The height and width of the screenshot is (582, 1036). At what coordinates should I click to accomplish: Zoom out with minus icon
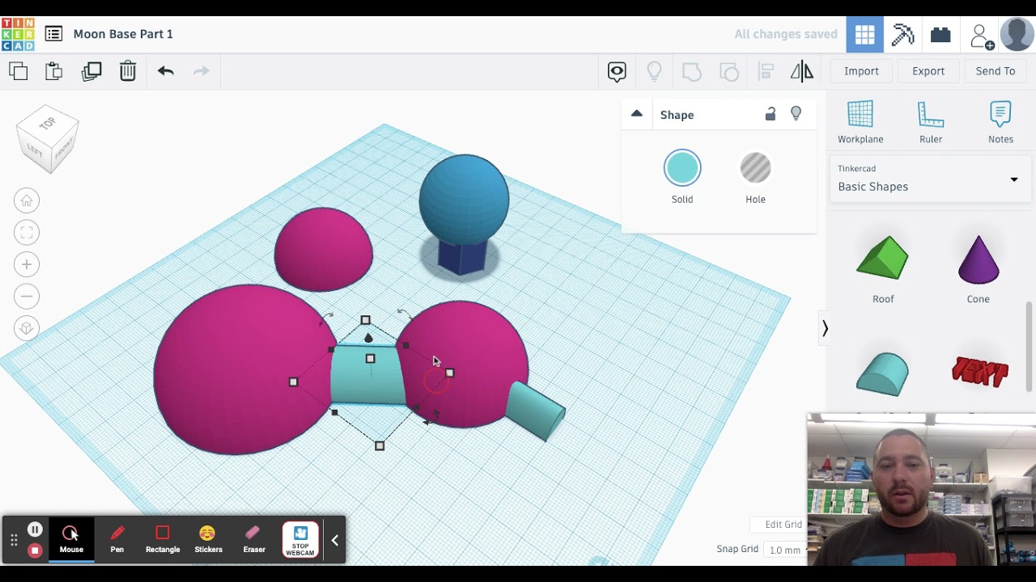tap(27, 296)
